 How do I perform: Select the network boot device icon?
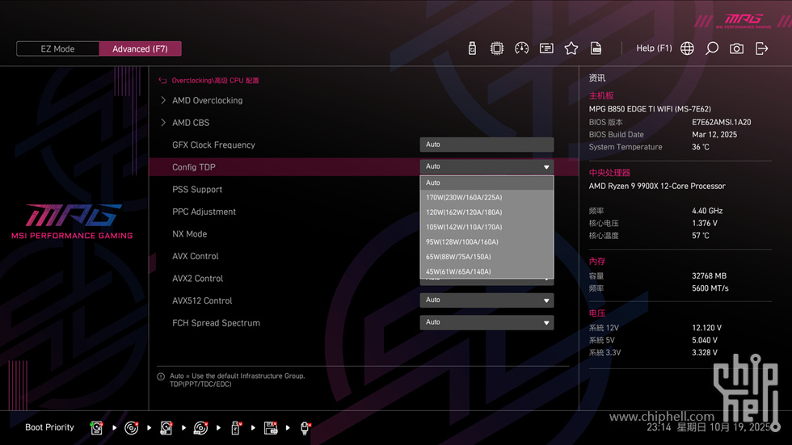(305, 428)
